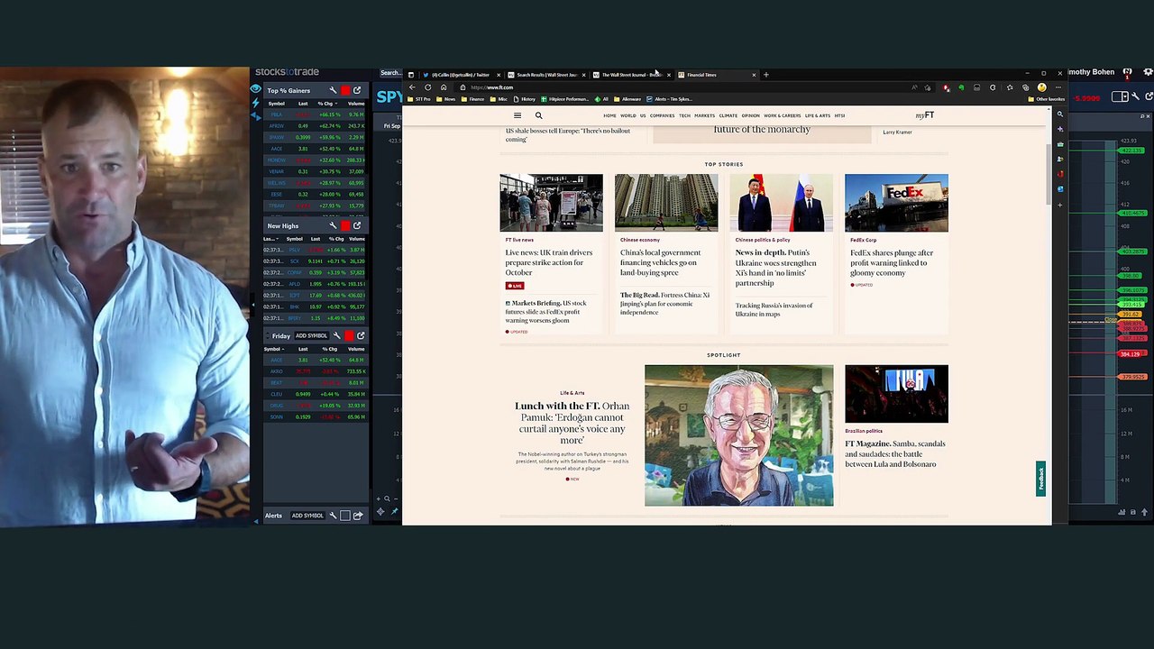Pop out the Top % Gainers panel
Screen dimensions: 1154x649
[x=357, y=90]
